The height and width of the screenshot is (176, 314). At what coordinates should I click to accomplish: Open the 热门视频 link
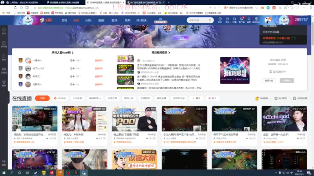tap(281, 98)
